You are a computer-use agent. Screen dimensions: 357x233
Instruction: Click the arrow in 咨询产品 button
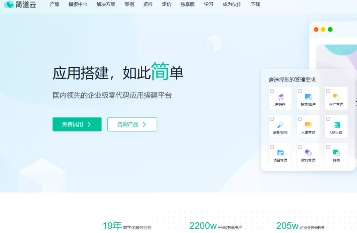tap(144, 124)
